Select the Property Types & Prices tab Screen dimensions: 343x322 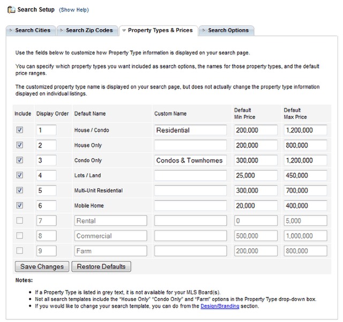coord(159,31)
